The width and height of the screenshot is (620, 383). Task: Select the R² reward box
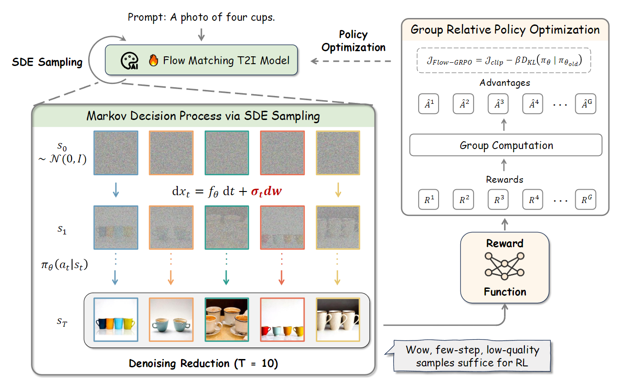[x=463, y=199]
